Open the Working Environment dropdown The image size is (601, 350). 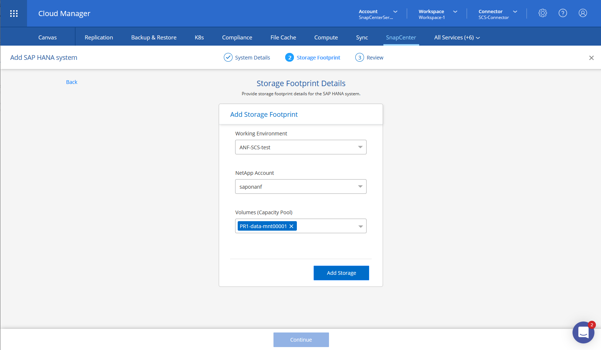(301, 147)
